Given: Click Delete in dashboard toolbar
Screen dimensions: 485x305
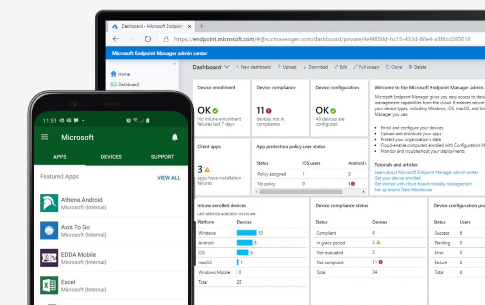Looking at the screenshot, I should pyautogui.click(x=418, y=67).
